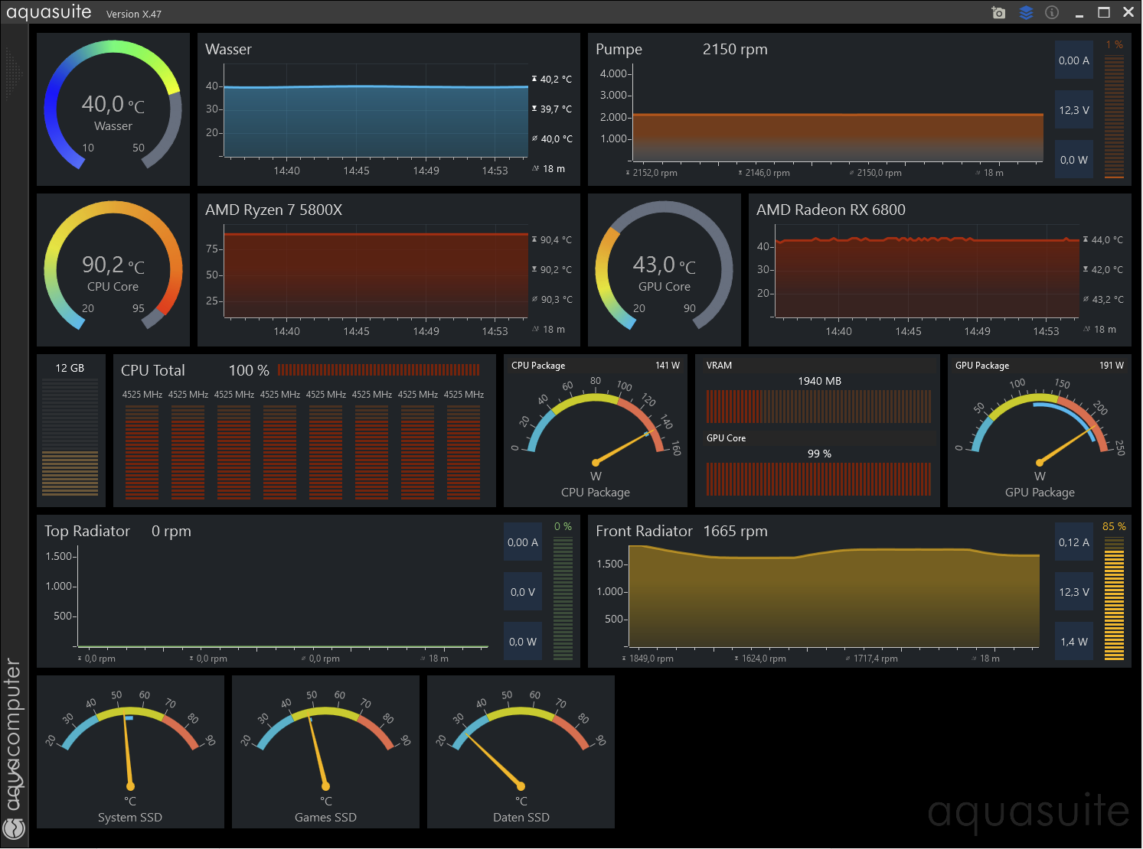This screenshot has height=849, width=1143.
Task: Click the last 4525 MHz core bar
Action: click(463, 451)
